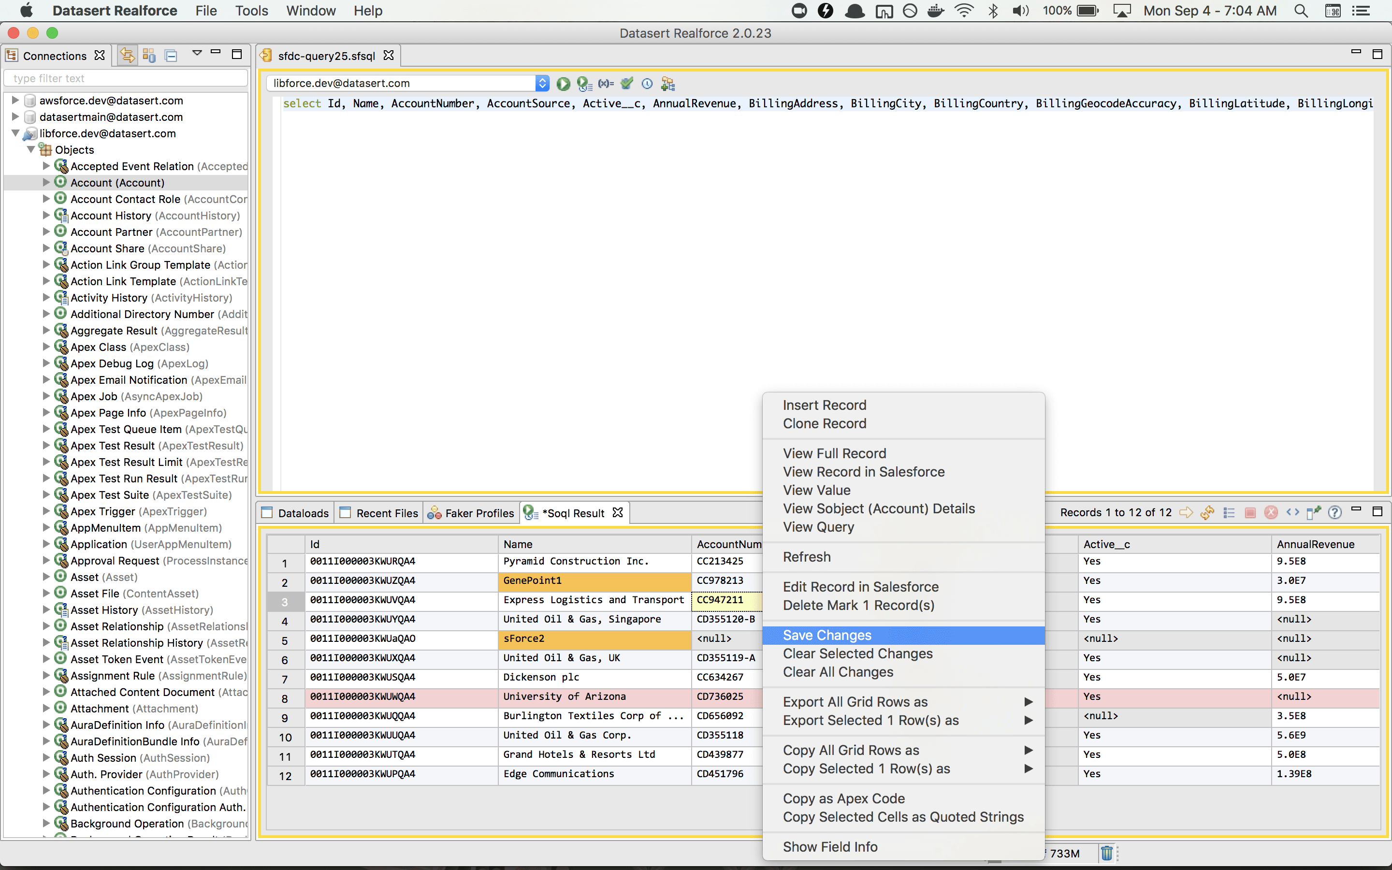Collapse the libforce.dev@datasert.com connection
The width and height of the screenshot is (1392, 870).
tap(15, 133)
